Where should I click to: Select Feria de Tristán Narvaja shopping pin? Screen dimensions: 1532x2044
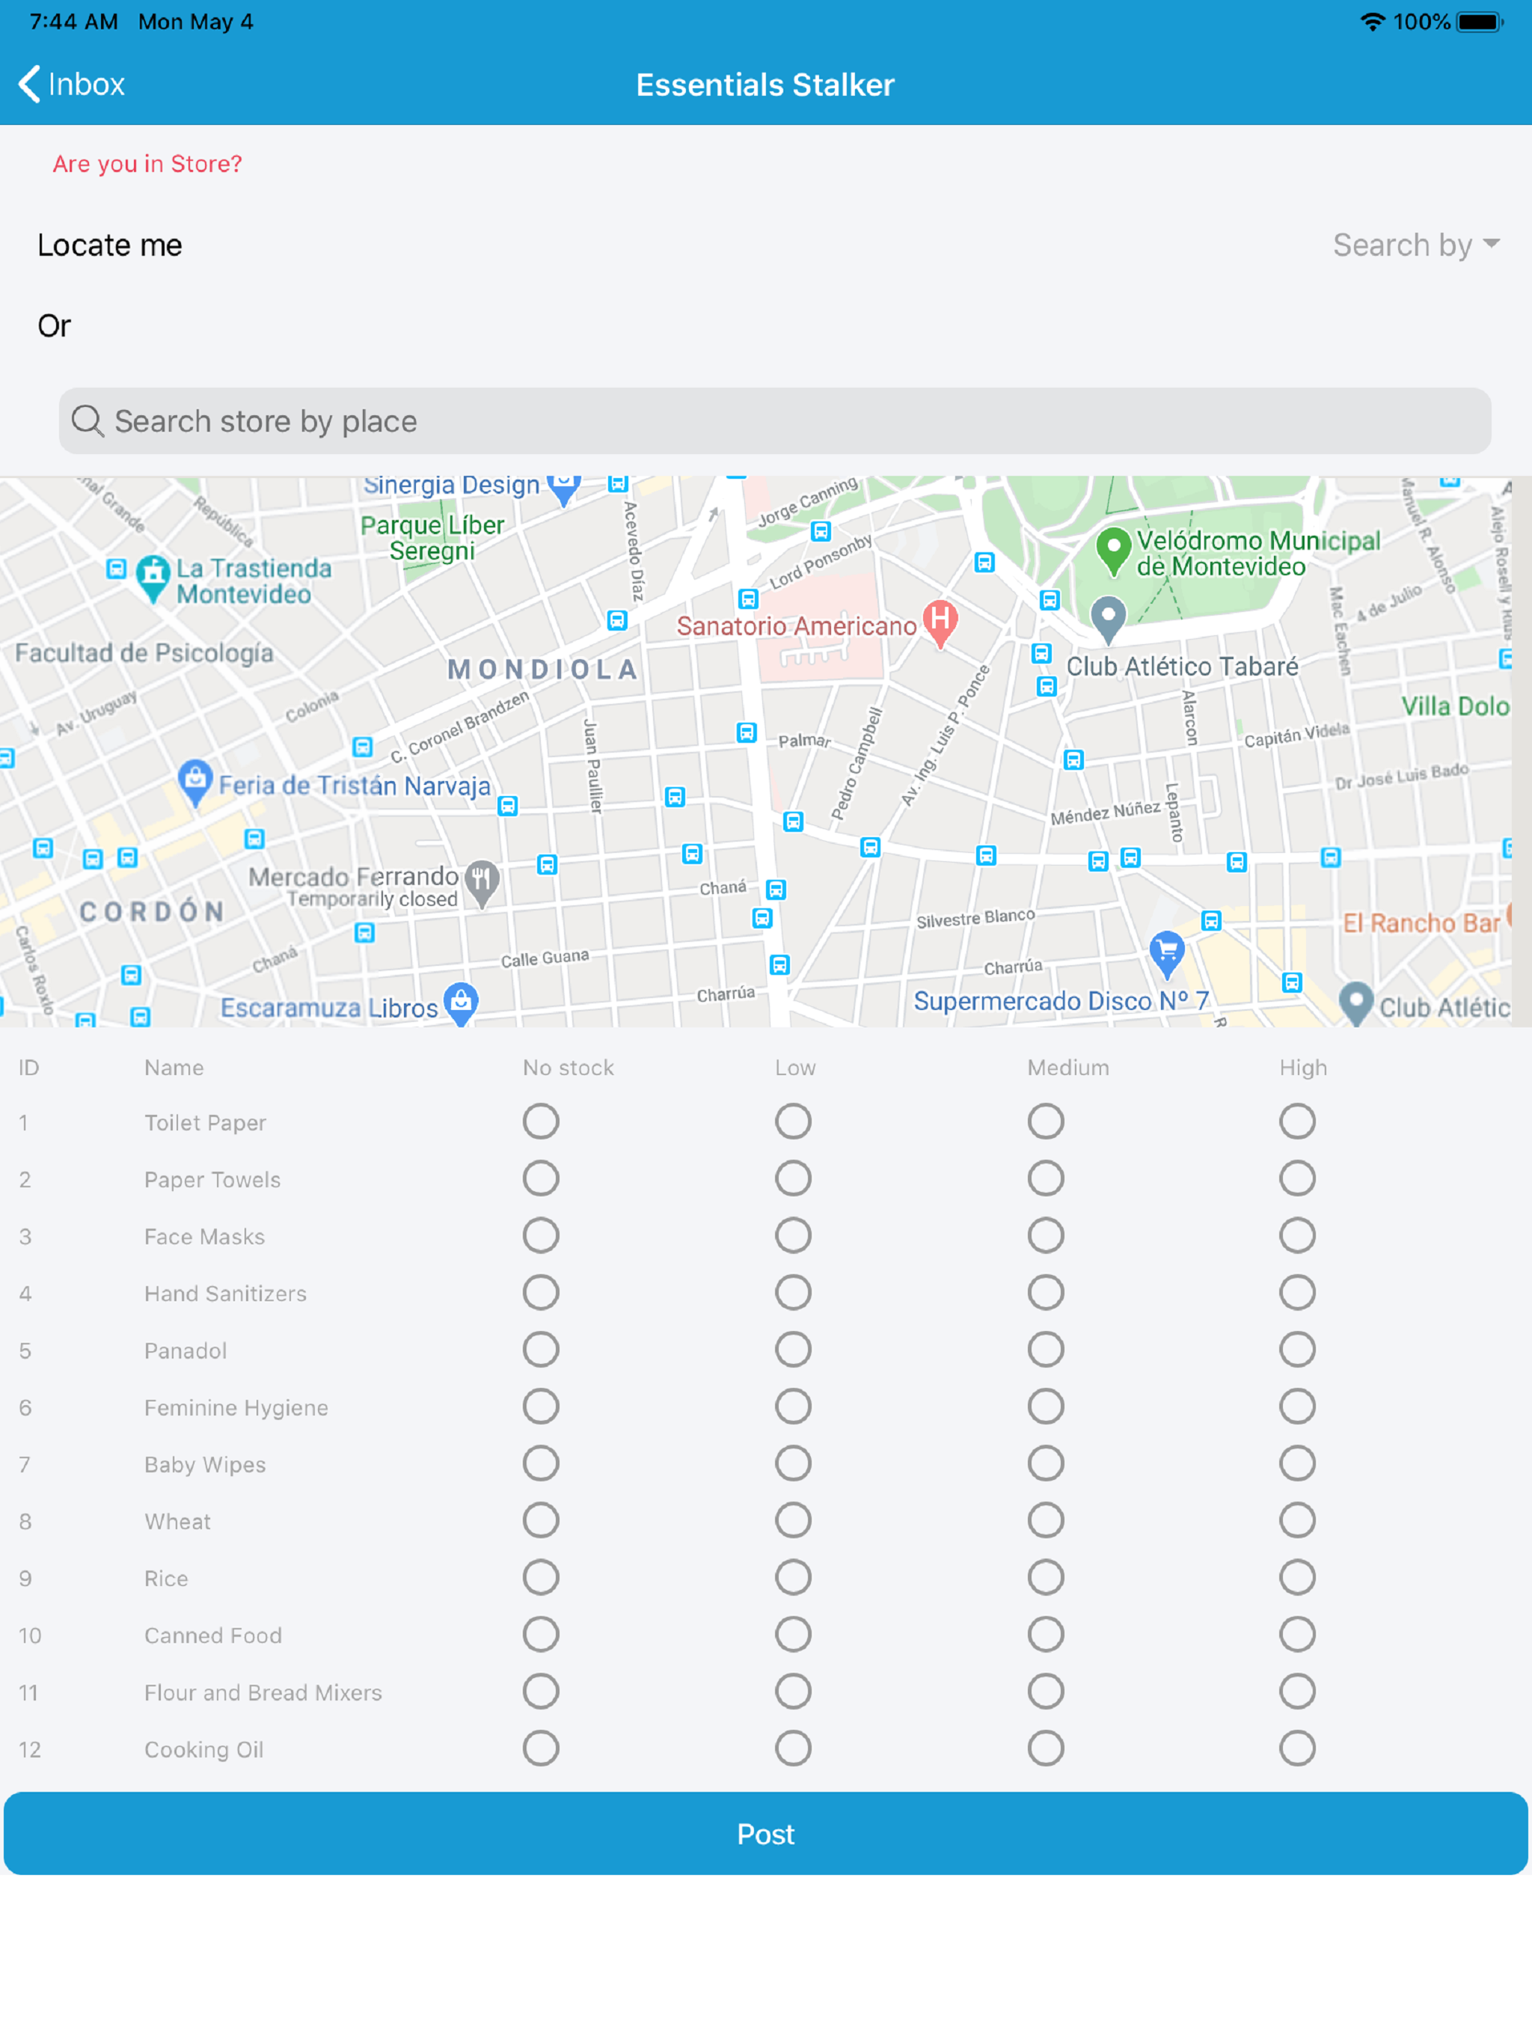195,783
